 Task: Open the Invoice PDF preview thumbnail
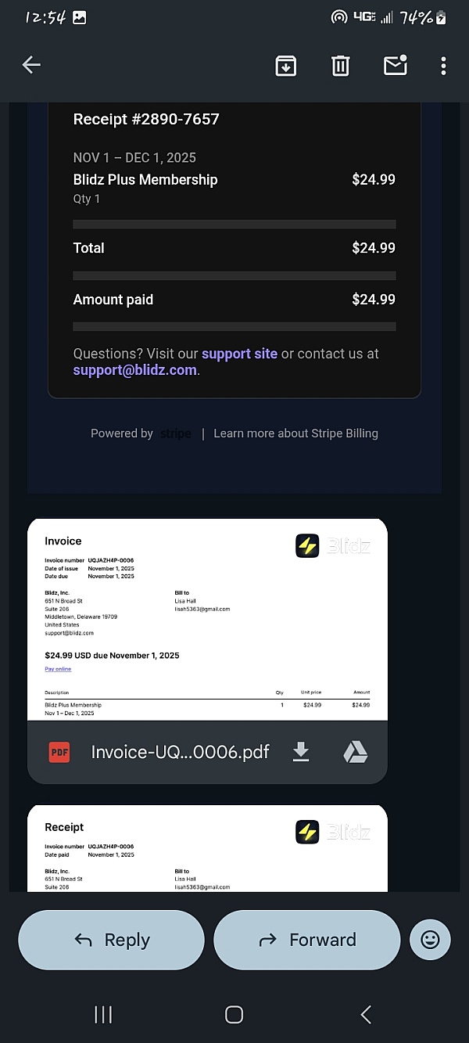click(x=207, y=619)
